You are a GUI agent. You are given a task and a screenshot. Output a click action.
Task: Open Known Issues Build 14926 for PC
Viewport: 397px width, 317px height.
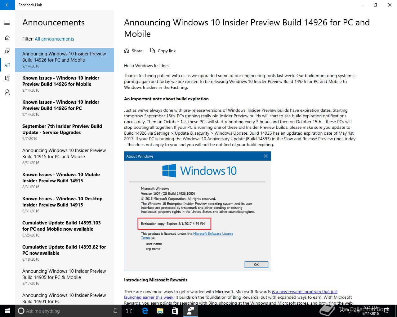coord(65,108)
